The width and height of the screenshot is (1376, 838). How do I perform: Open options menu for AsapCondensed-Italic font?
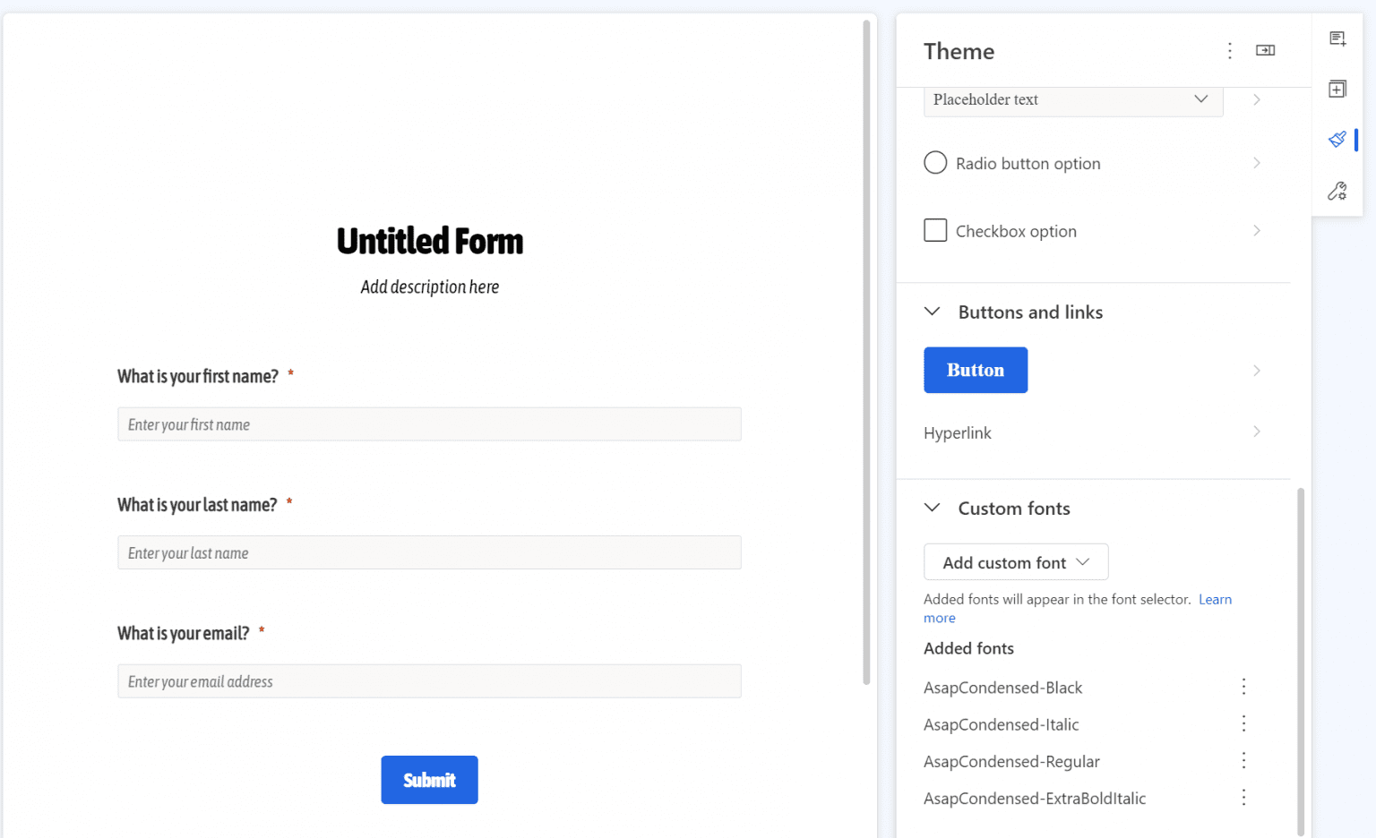1243,723
